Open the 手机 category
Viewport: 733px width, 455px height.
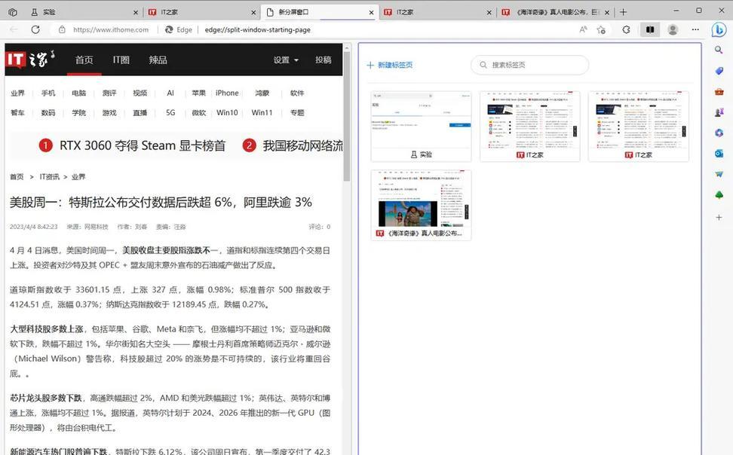point(48,93)
